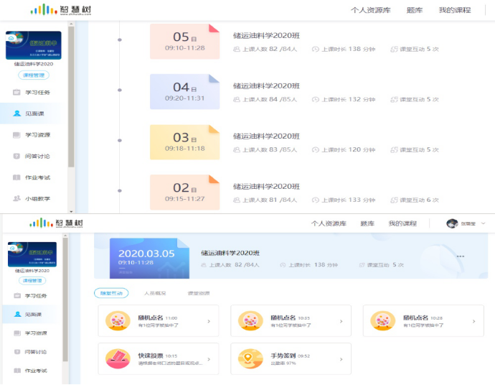Go to 小组教学 in the sidebar

37,198
